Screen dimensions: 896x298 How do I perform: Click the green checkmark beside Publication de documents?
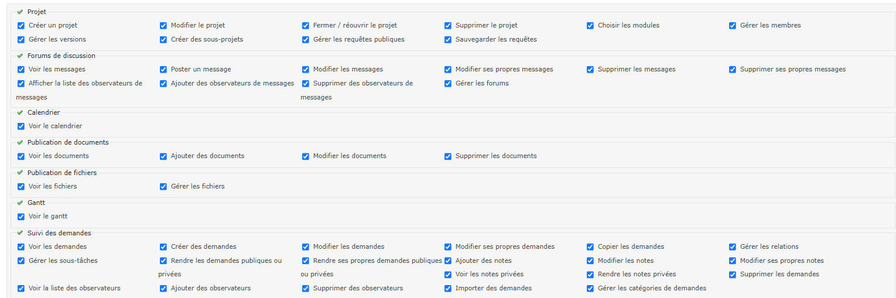click(20, 142)
